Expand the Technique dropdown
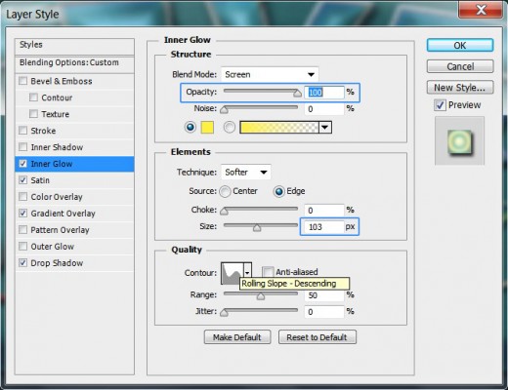The image size is (508, 390). 246,172
